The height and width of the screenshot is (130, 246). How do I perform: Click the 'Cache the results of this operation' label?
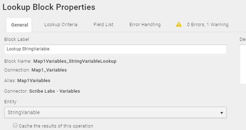point(56,126)
